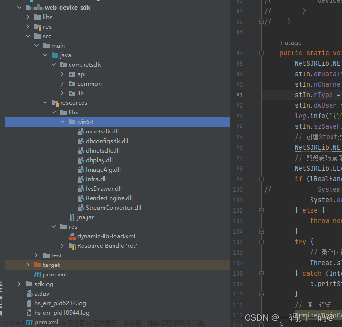This screenshot has height=327, width=342.
Task: Select Infra.dll file icon
Action: pyautogui.click(x=81, y=179)
